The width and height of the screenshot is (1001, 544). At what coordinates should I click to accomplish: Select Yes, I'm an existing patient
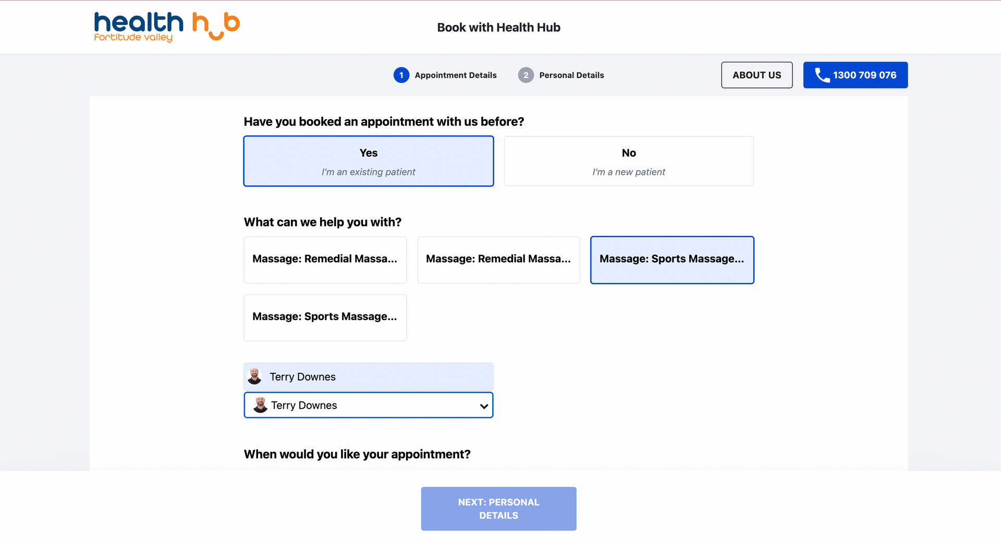pyautogui.click(x=369, y=161)
